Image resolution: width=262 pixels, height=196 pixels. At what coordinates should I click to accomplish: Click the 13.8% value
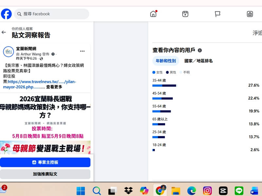click(x=254, y=124)
